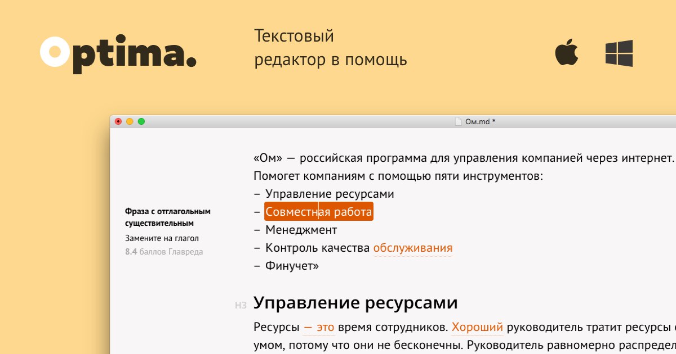This screenshot has width=676, height=354.
Task: Click the list item "Управление ресурсами"
Action: coord(330,194)
